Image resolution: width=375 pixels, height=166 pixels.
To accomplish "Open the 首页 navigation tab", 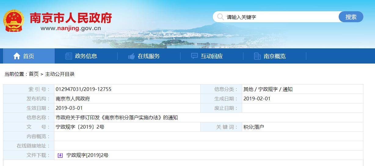I will (29, 56).
